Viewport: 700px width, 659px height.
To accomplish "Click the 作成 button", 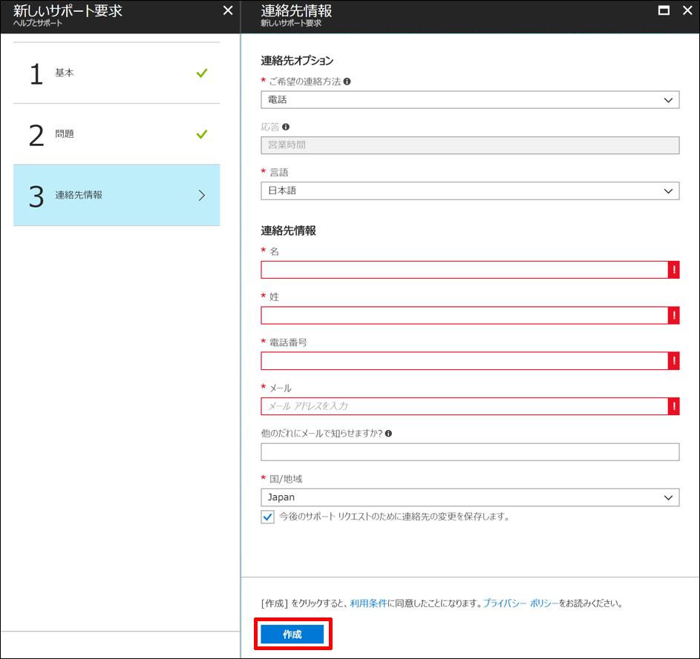I will 292,634.
